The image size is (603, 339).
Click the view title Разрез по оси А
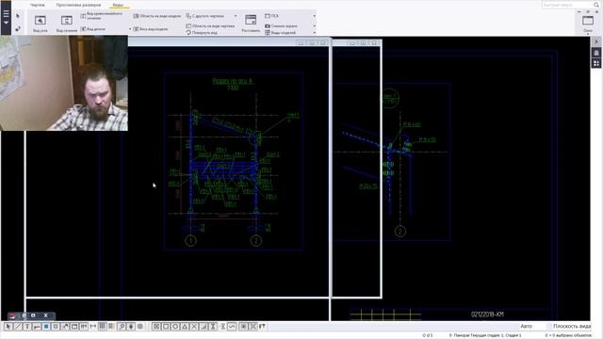click(233, 81)
